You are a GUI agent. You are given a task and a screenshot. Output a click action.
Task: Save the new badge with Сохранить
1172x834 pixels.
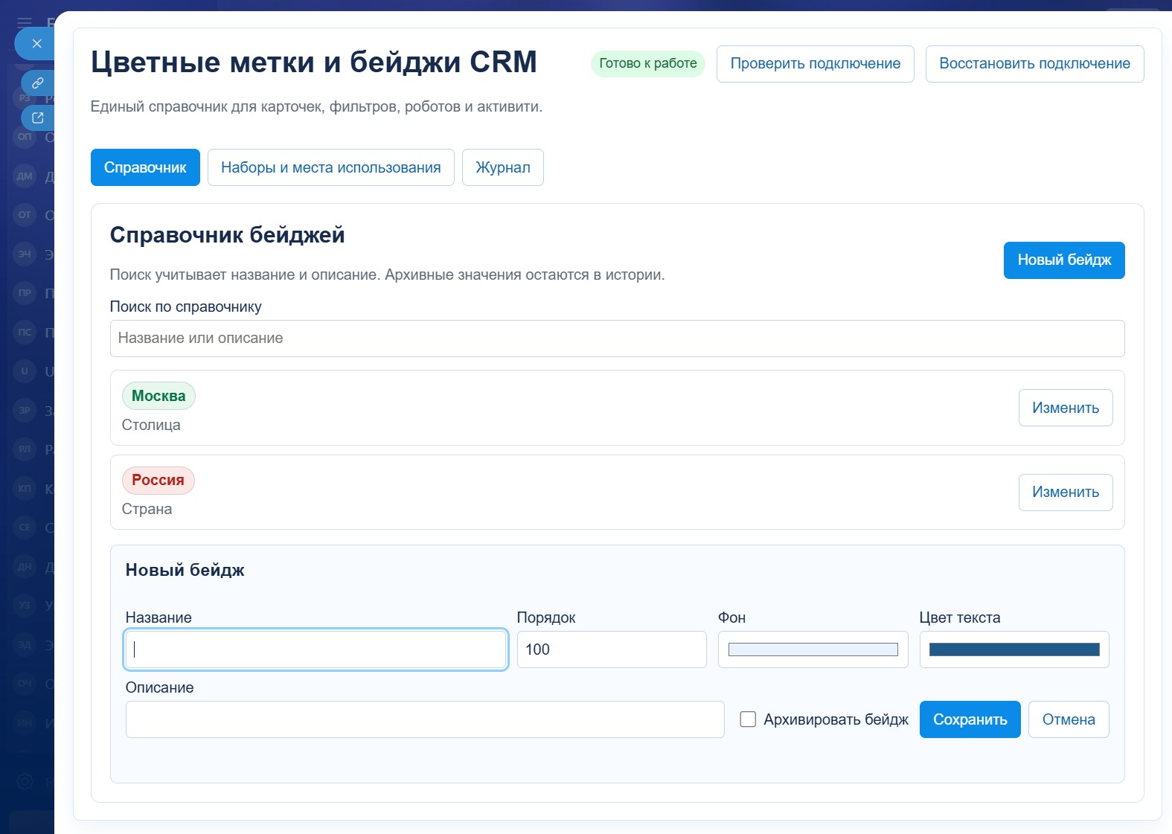970,719
